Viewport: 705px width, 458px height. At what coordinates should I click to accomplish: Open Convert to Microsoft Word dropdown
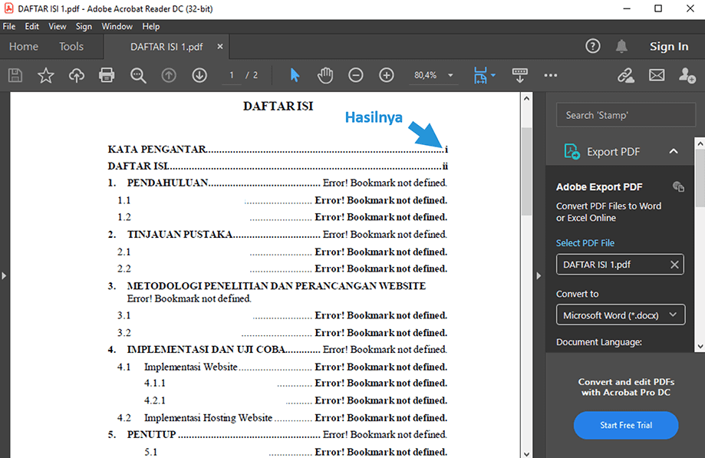click(x=621, y=315)
